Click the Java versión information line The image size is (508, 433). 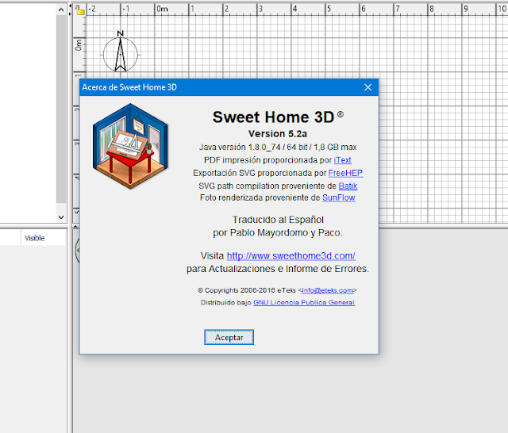click(x=278, y=148)
